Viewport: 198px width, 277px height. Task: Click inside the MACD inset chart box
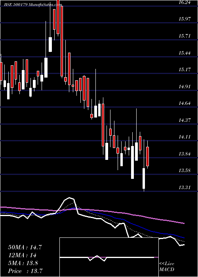pyautogui.click(x=109, y=257)
